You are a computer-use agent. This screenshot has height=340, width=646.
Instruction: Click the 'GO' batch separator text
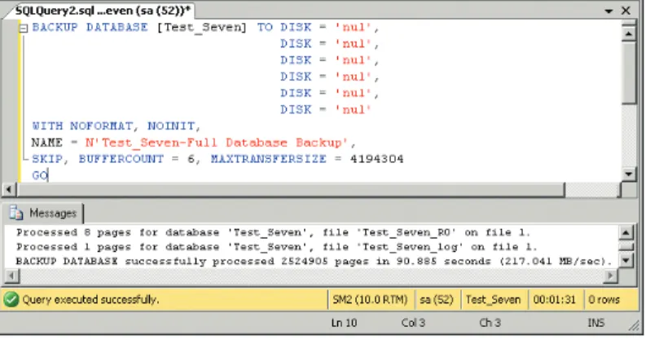pyautogui.click(x=40, y=175)
